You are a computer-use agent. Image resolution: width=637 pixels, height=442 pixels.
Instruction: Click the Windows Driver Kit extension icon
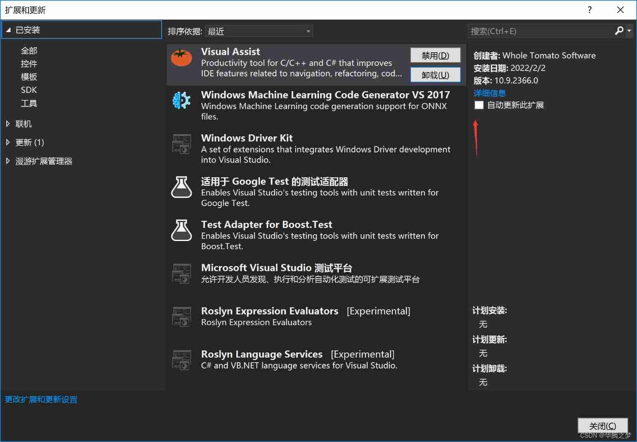(x=181, y=144)
